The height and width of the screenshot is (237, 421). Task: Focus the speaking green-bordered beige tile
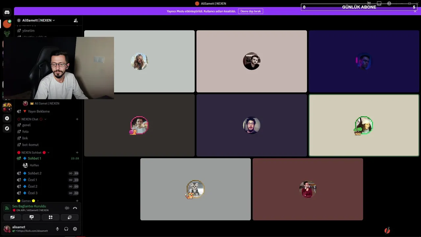pyautogui.click(x=364, y=125)
